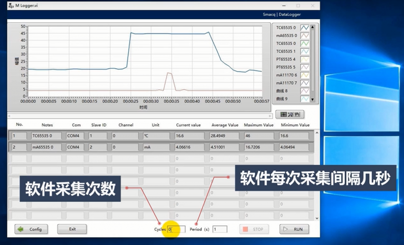
Task: Open the plot style swatch for 曲线 8
Action: click(x=305, y=91)
